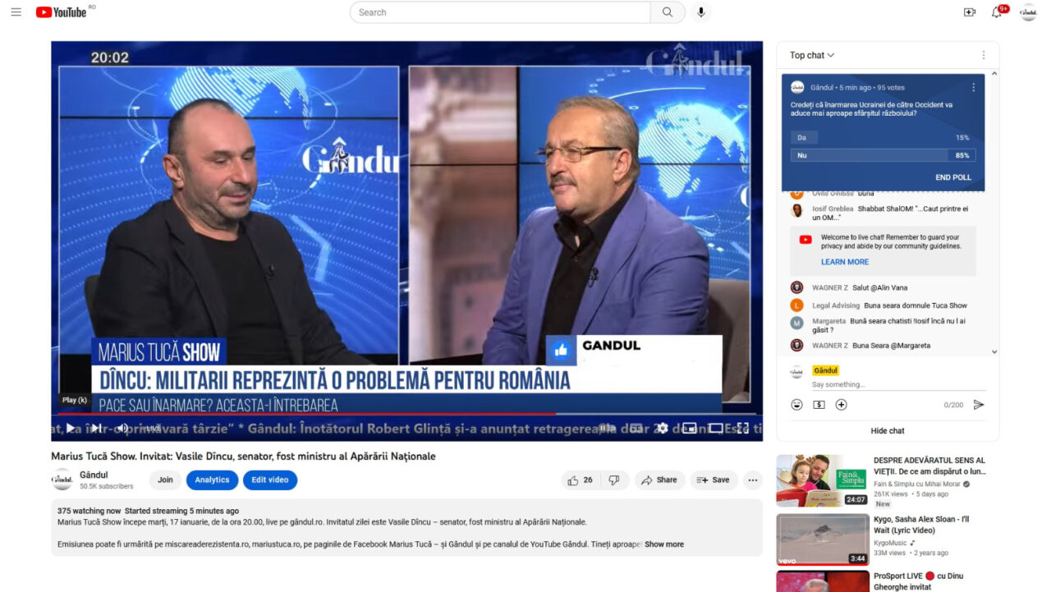1051x592 pixels.
Task: Open Kygo, Sasha Alex Sloan title
Action: point(921,525)
